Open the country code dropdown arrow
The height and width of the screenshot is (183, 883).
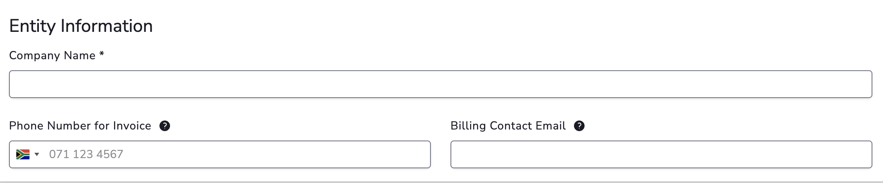click(x=37, y=154)
